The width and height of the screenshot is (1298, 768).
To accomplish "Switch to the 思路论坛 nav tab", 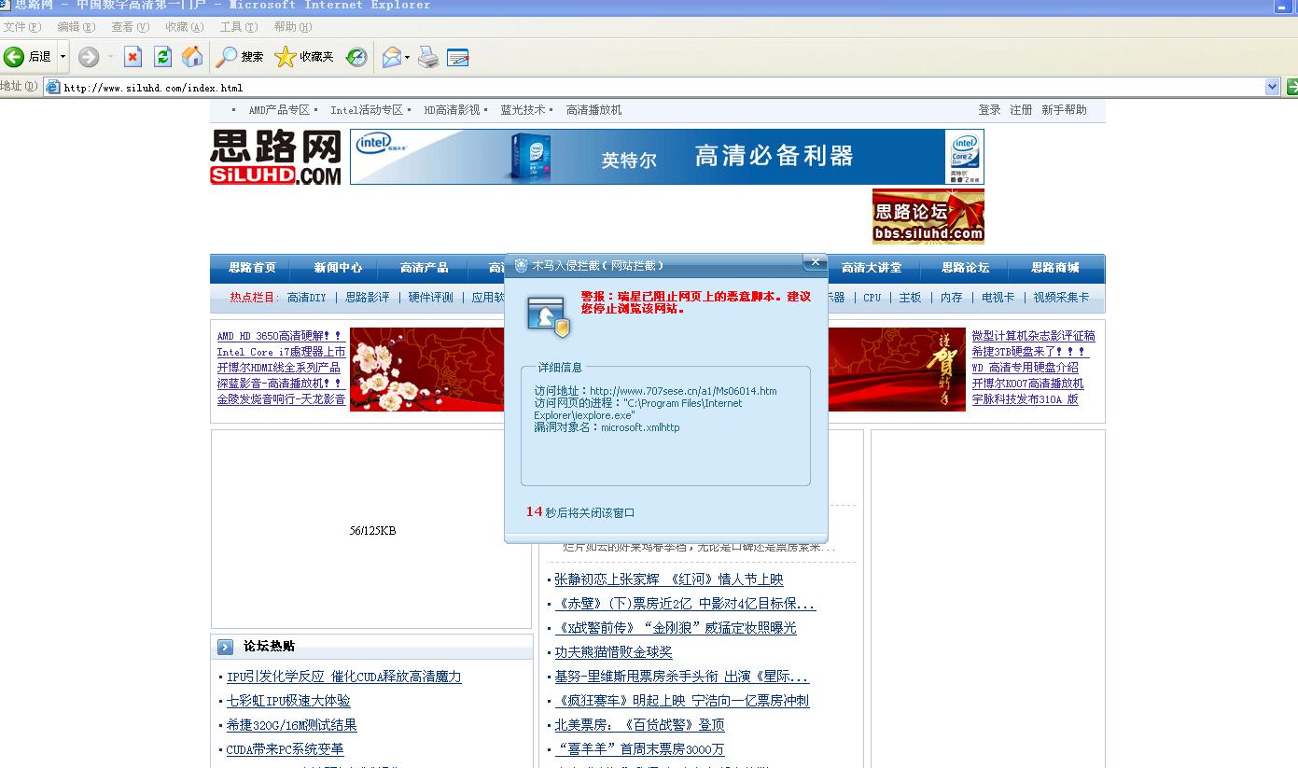I will click(x=965, y=268).
